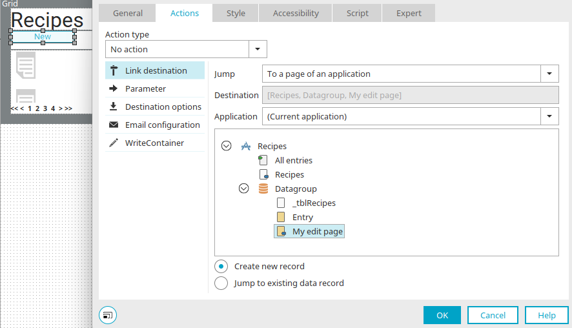Image resolution: width=572 pixels, height=328 pixels.
Task: Select the Datagroup tree item label
Action: tap(296, 189)
